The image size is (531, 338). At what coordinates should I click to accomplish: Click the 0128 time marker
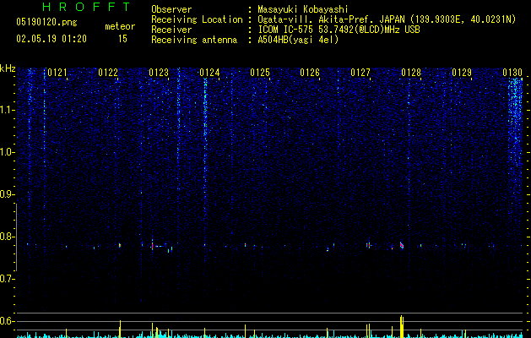(x=411, y=73)
